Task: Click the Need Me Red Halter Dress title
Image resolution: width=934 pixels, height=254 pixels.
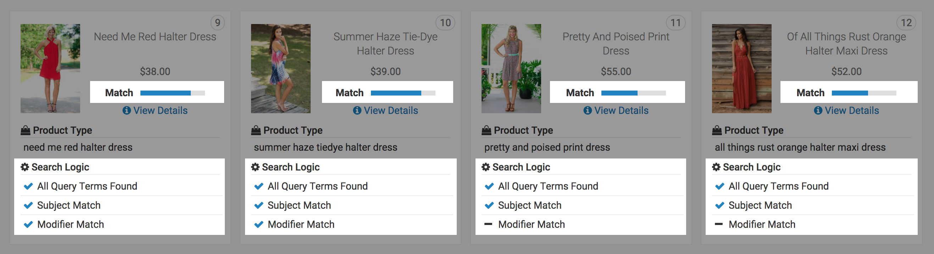Action: point(155,37)
